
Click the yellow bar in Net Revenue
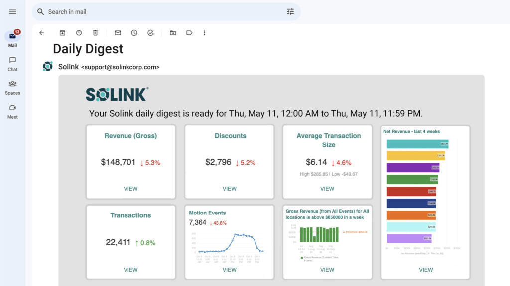[x=416, y=156]
